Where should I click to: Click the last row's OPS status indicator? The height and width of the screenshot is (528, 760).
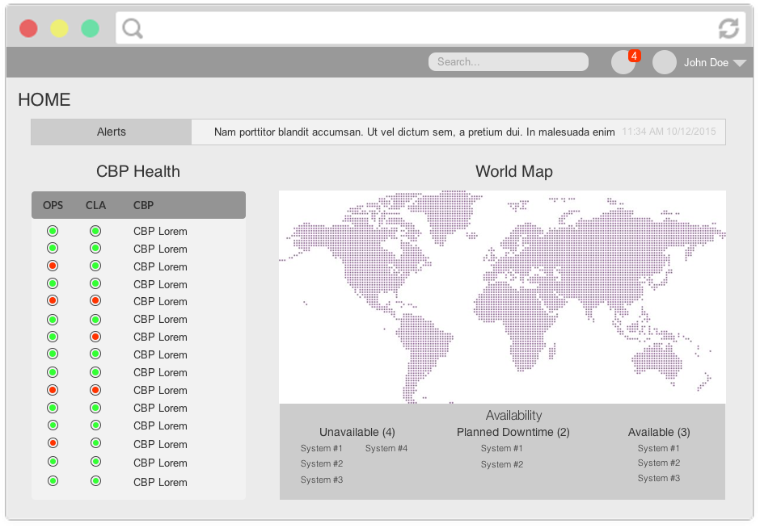click(53, 481)
